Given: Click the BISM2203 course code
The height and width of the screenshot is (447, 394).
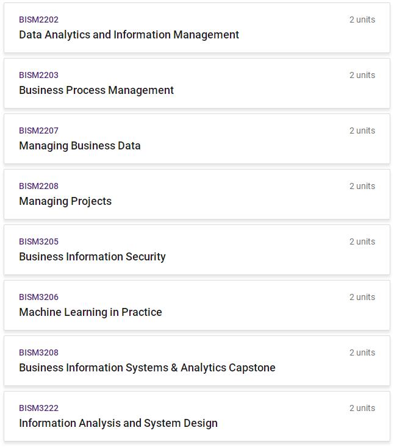Looking at the screenshot, I should click(x=38, y=75).
